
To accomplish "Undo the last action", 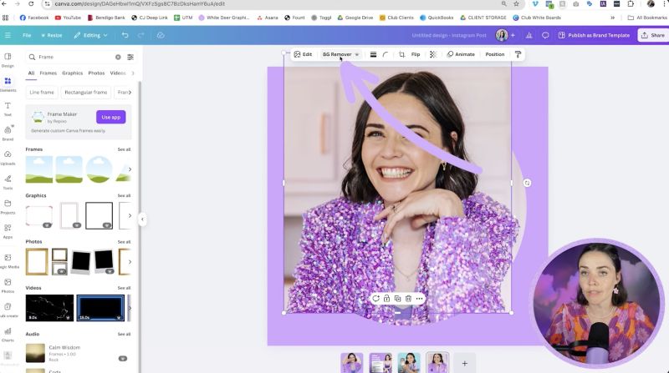I will [x=125, y=35].
